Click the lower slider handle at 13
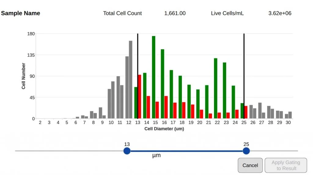Screen dimensions: 313x175 pos(127,151)
